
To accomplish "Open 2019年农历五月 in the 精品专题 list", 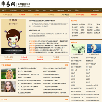I will point(91,64).
